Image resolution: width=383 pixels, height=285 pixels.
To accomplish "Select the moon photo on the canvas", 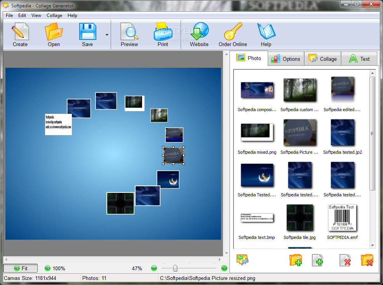I will pos(168,180).
